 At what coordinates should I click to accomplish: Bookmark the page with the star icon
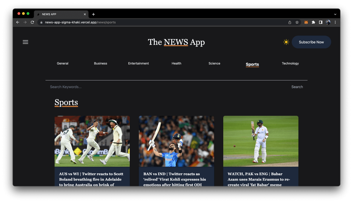click(x=297, y=22)
